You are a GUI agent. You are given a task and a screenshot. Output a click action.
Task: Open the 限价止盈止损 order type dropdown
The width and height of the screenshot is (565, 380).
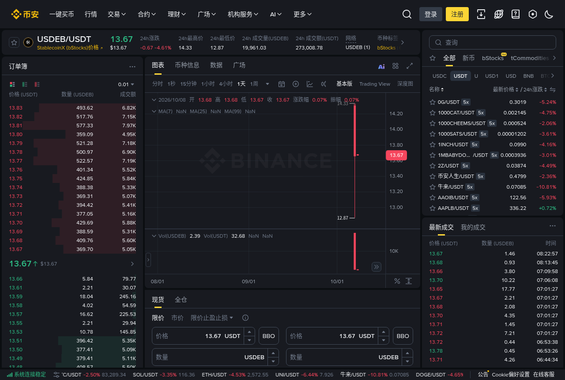(212, 318)
